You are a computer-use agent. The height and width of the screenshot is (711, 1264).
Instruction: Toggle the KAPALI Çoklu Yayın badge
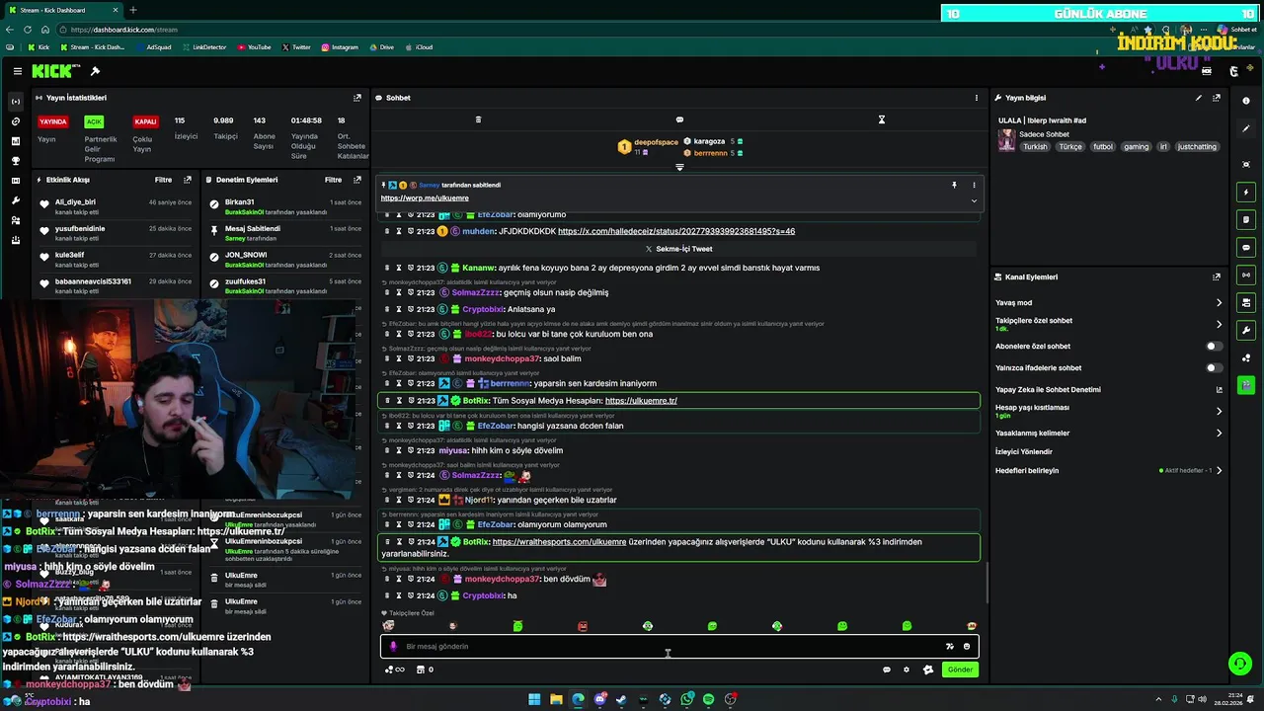[x=145, y=121]
